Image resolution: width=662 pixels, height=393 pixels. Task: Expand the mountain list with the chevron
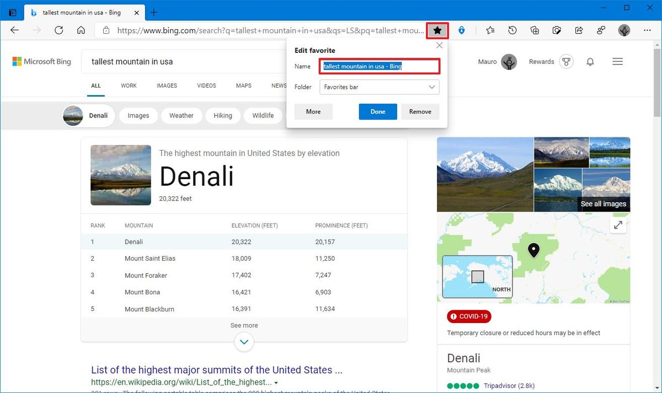(x=244, y=342)
